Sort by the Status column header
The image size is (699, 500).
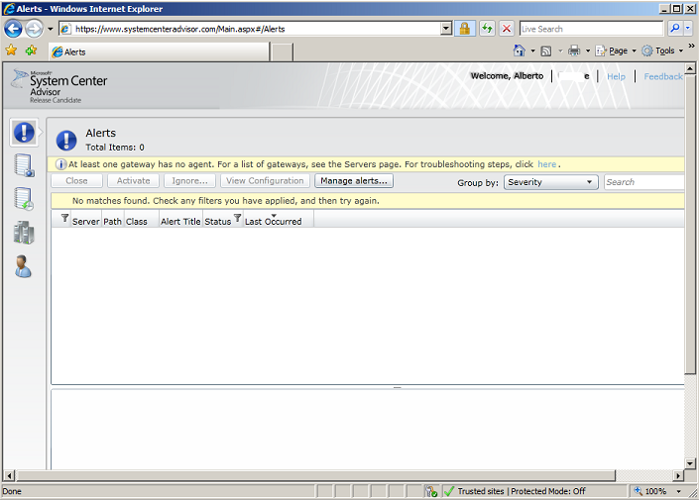(217, 221)
